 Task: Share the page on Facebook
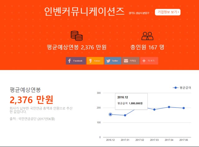76,61
